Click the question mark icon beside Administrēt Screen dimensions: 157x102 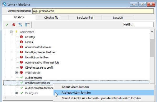click(x=16, y=32)
